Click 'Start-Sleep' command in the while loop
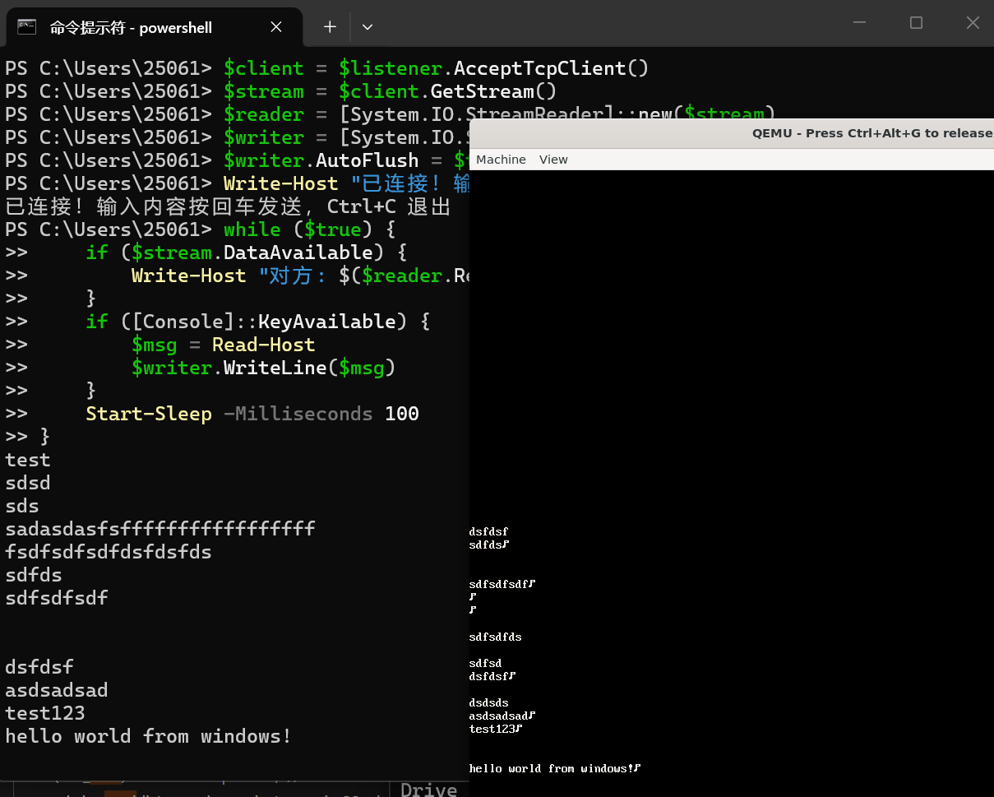The width and height of the screenshot is (994, 797). tap(149, 414)
